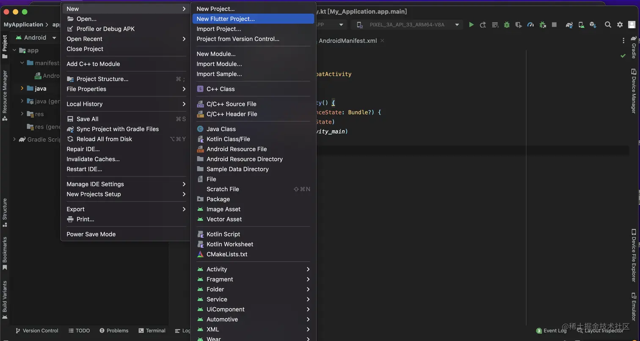Open the TODO tool window

point(79,330)
